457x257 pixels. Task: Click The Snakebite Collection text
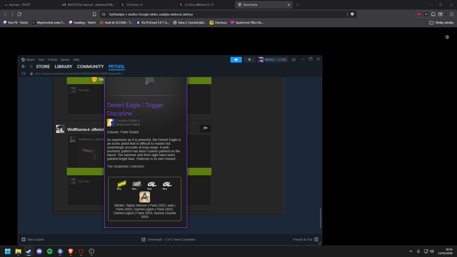tap(126, 166)
